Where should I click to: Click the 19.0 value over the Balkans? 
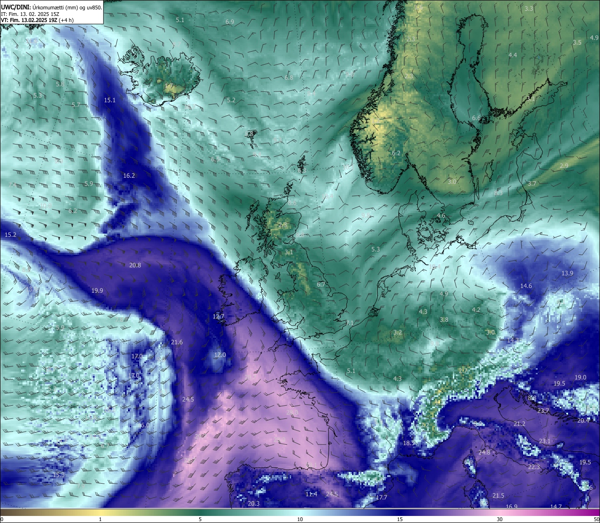click(x=580, y=377)
